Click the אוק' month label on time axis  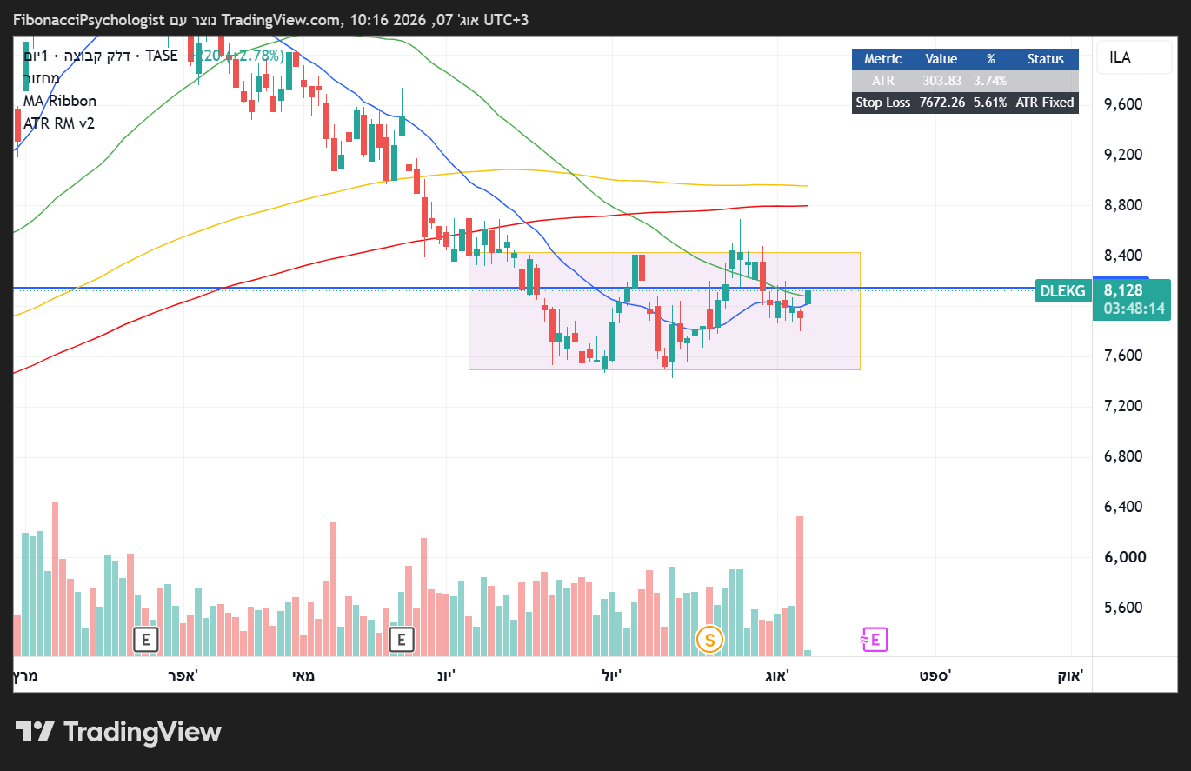point(1068,675)
